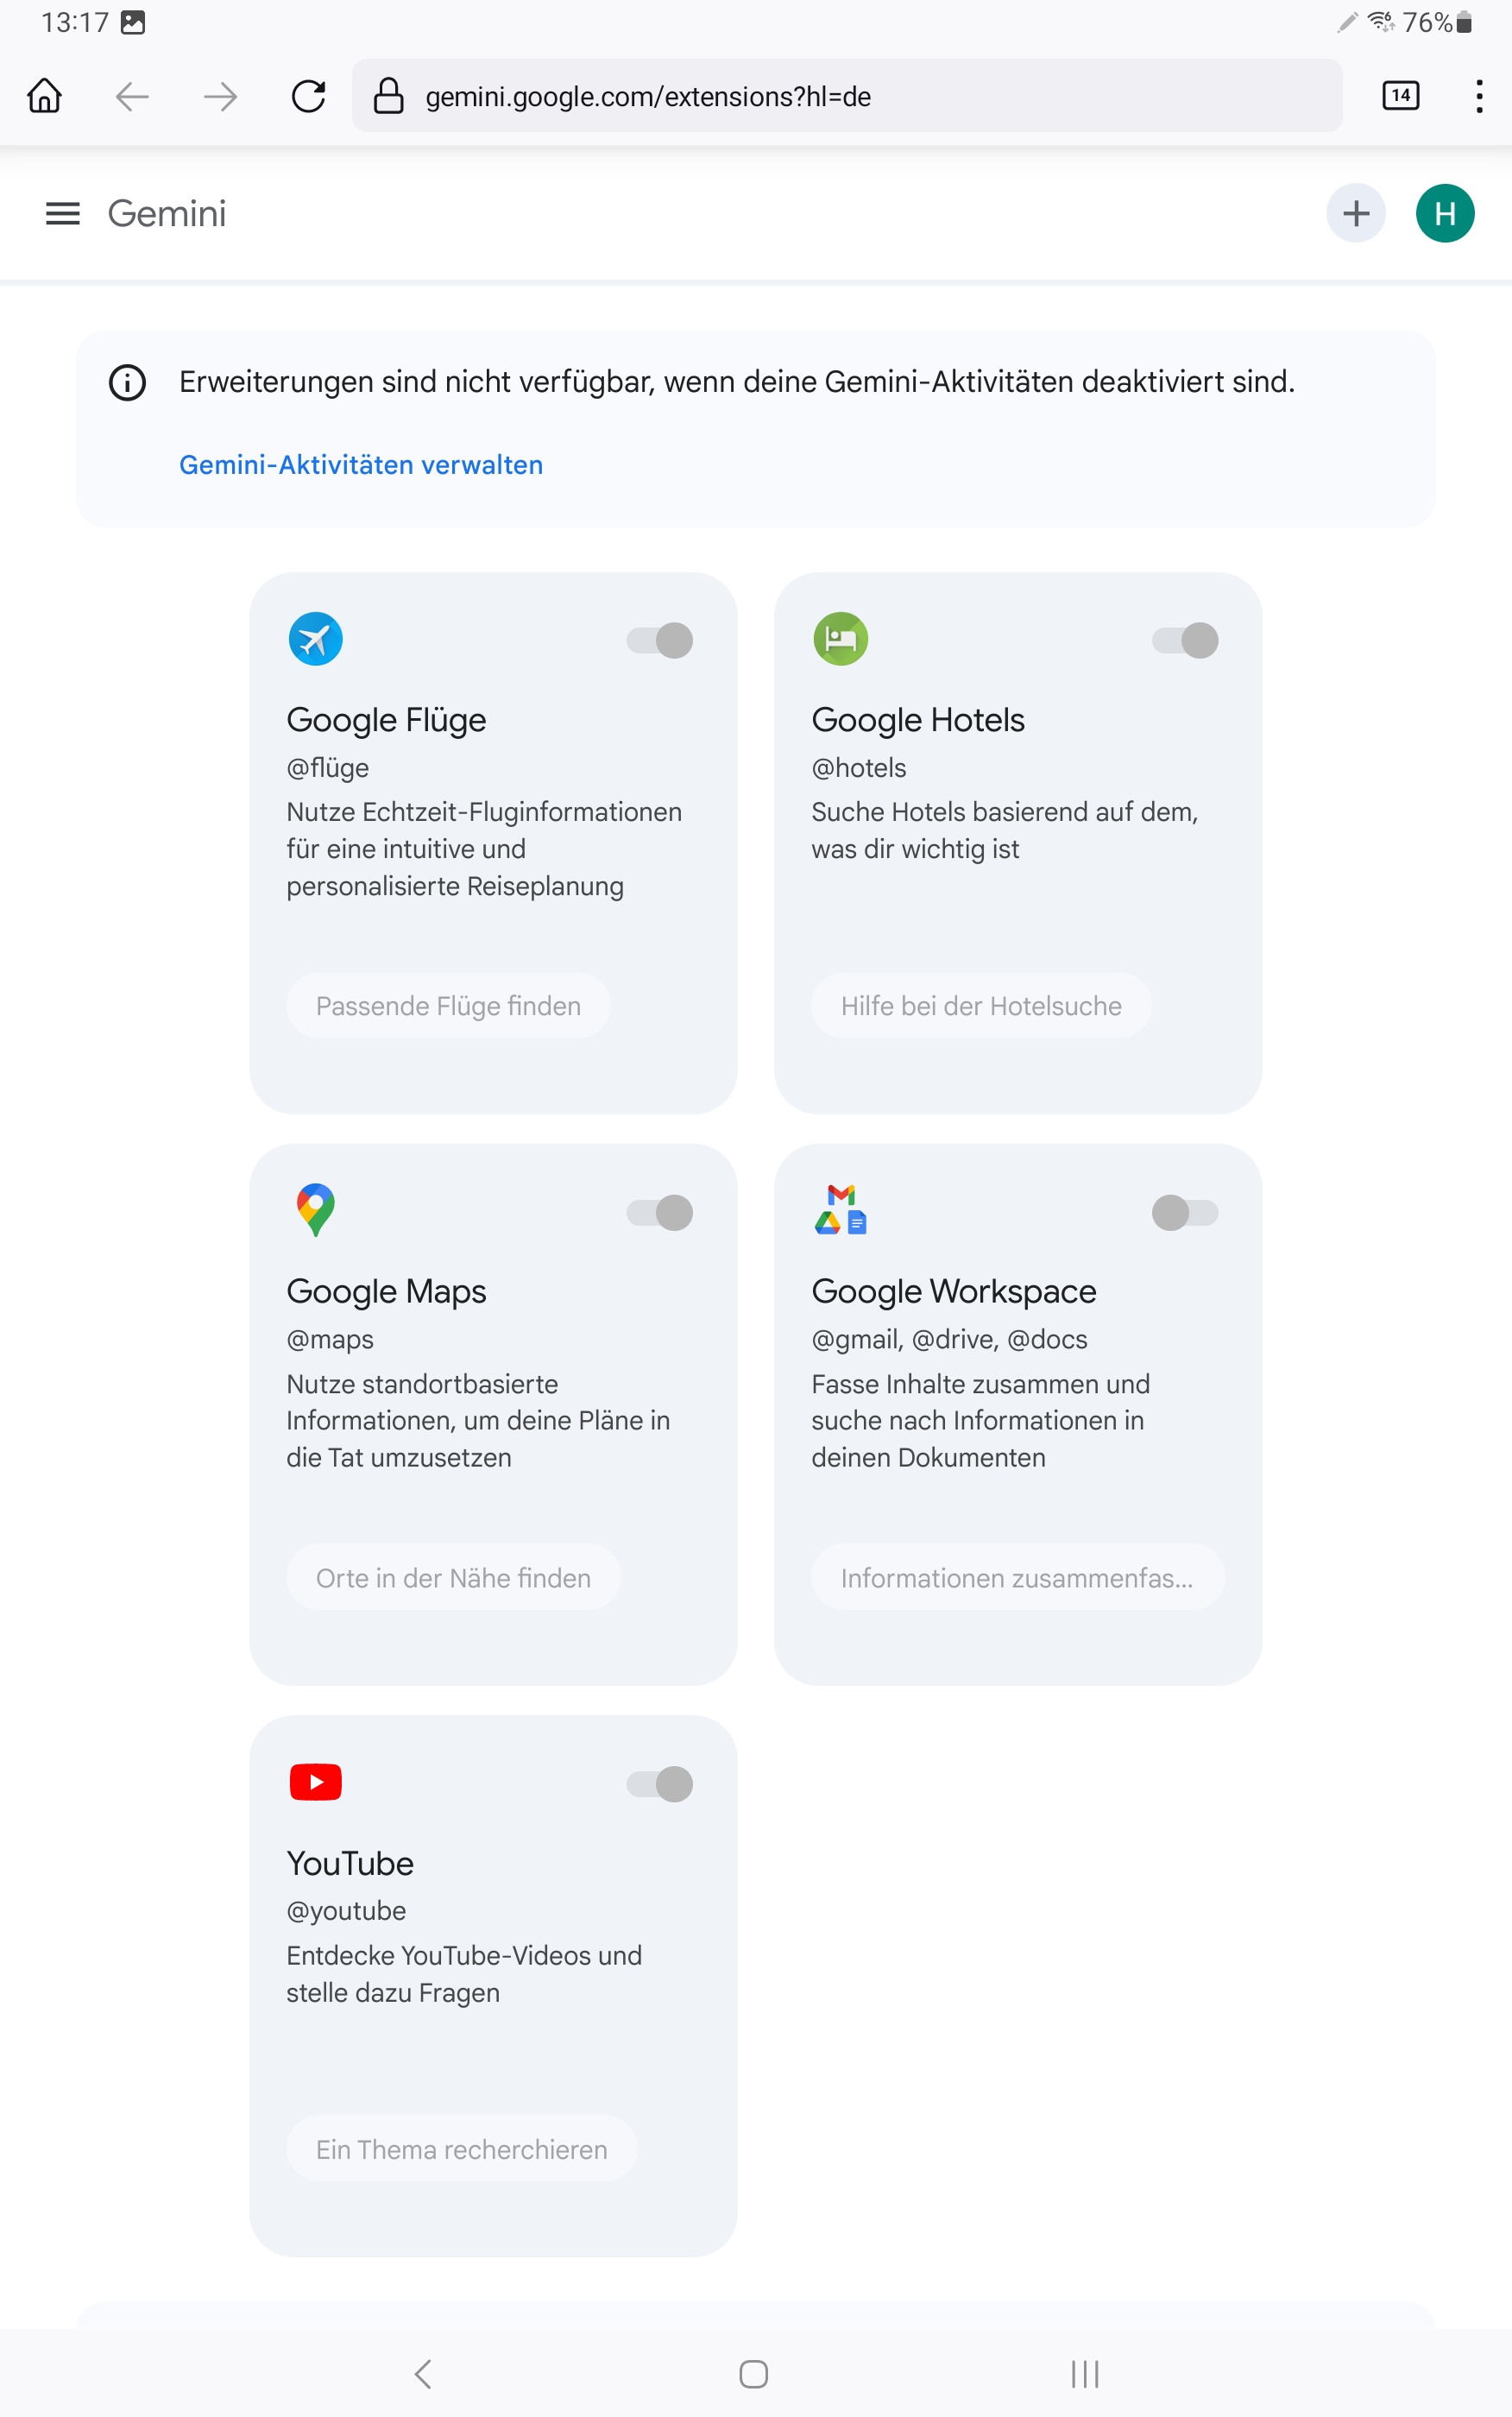The width and height of the screenshot is (1512, 2417).
Task: Tap the @gmail, @drive, @docs handle text
Action: [949, 1340]
